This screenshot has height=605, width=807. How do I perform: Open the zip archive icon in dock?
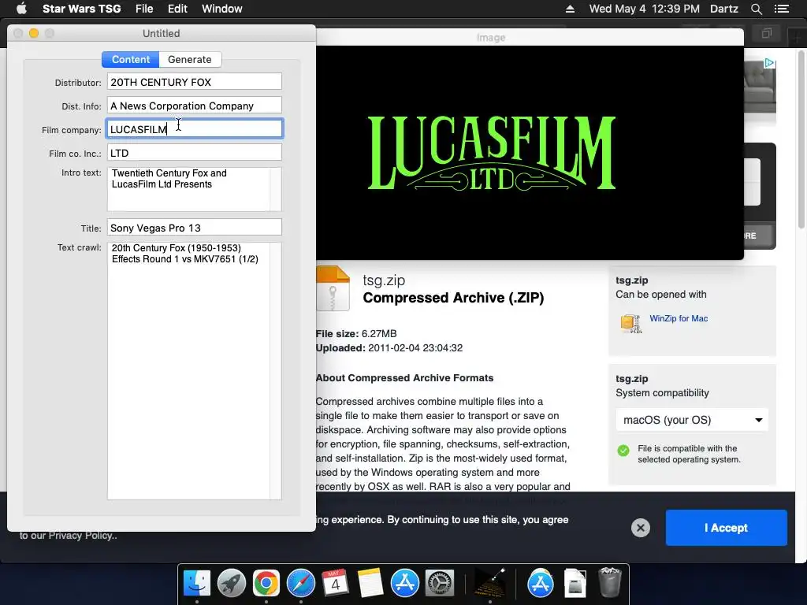[x=575, y=583]
